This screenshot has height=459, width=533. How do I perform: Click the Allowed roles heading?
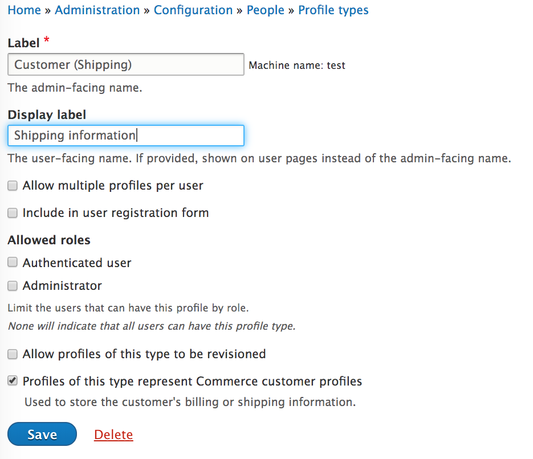49,240
